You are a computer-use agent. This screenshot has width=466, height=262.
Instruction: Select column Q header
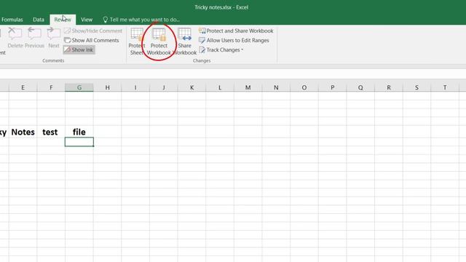360,87
